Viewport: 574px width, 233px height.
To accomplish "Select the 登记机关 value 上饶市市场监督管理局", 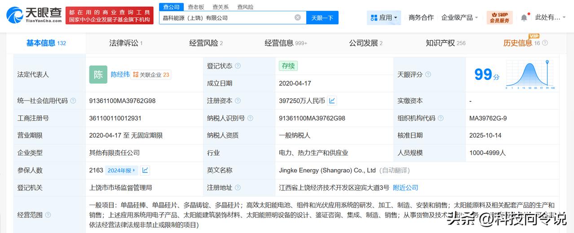I will 121,188.
